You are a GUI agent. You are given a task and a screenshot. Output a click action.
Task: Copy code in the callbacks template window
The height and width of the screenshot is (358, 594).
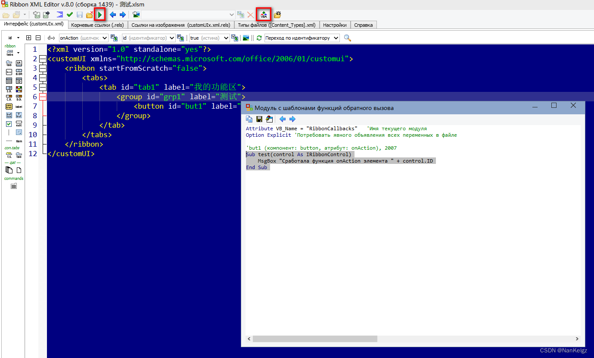click(x=249, y=119)
